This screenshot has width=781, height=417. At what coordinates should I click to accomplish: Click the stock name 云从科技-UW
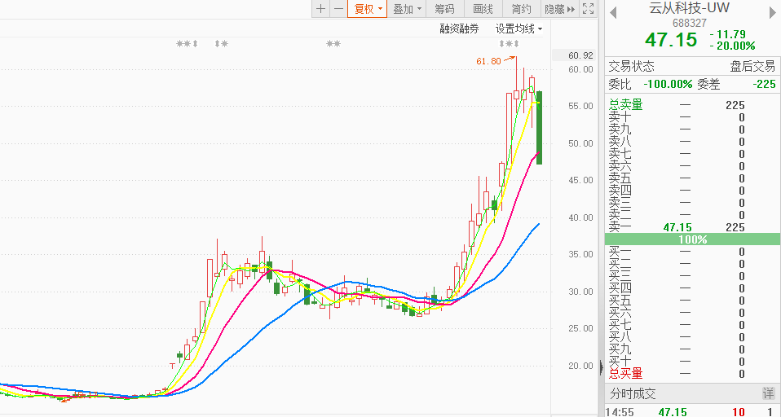(690, 8)
